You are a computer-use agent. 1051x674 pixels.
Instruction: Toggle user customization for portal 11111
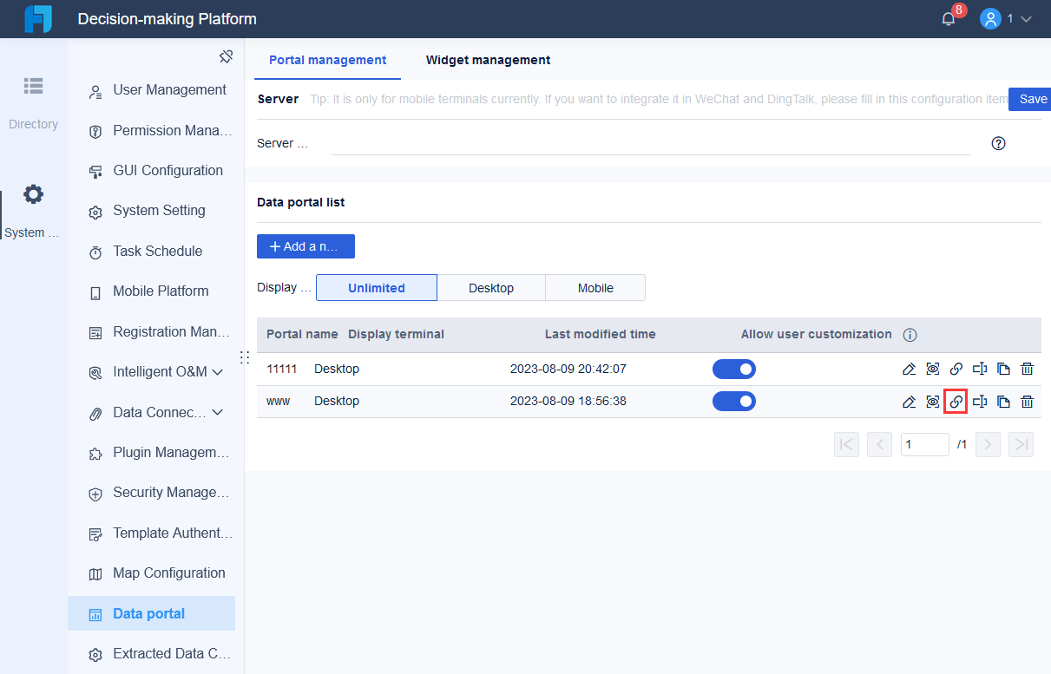pos(734,370)
